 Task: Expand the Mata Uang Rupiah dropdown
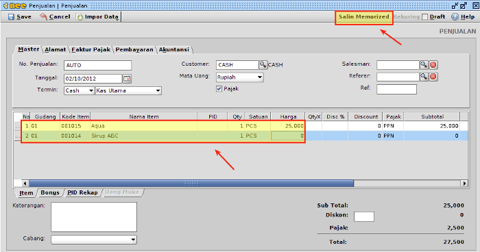[x=240, y=77]
